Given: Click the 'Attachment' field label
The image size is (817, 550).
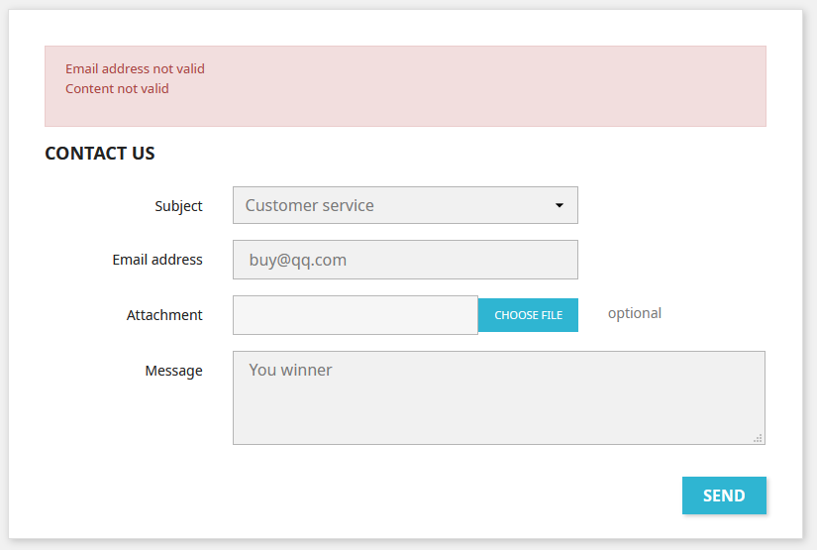Looking at the screenshot, I should [x=164, y=315].
